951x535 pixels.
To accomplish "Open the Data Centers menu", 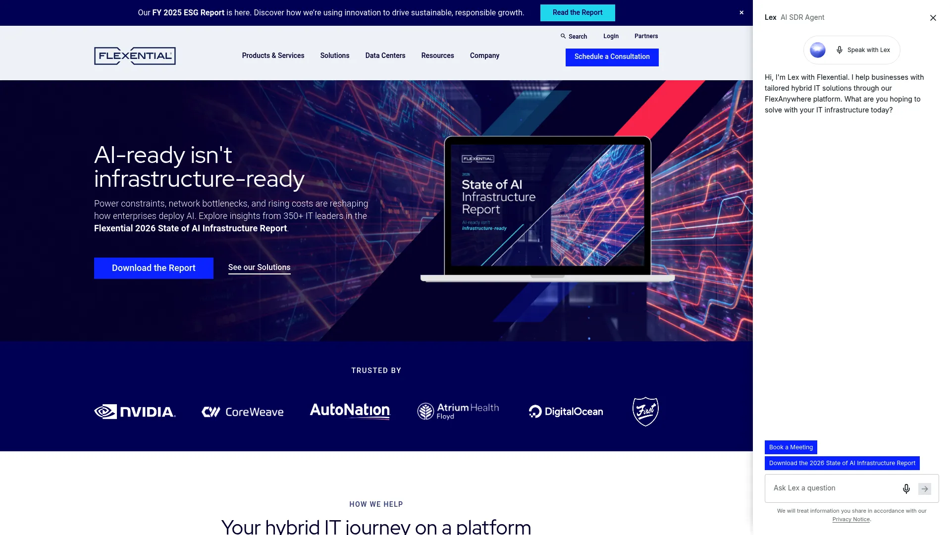I will [x=385, y=55].
